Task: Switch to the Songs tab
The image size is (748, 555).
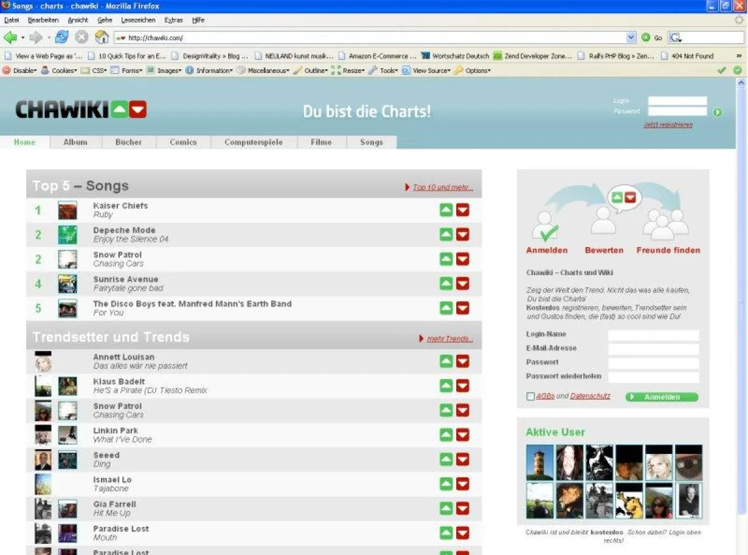Action: point(371,142)
